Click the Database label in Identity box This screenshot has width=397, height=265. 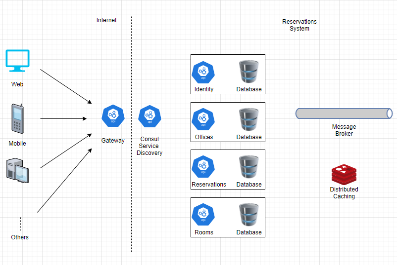point(249,89)
